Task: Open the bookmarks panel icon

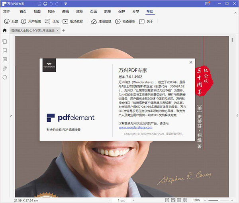Action: pos(5,50)
